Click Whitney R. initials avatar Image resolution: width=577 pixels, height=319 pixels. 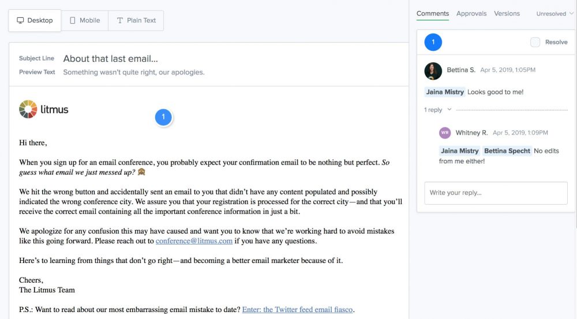tap(445, 133)
